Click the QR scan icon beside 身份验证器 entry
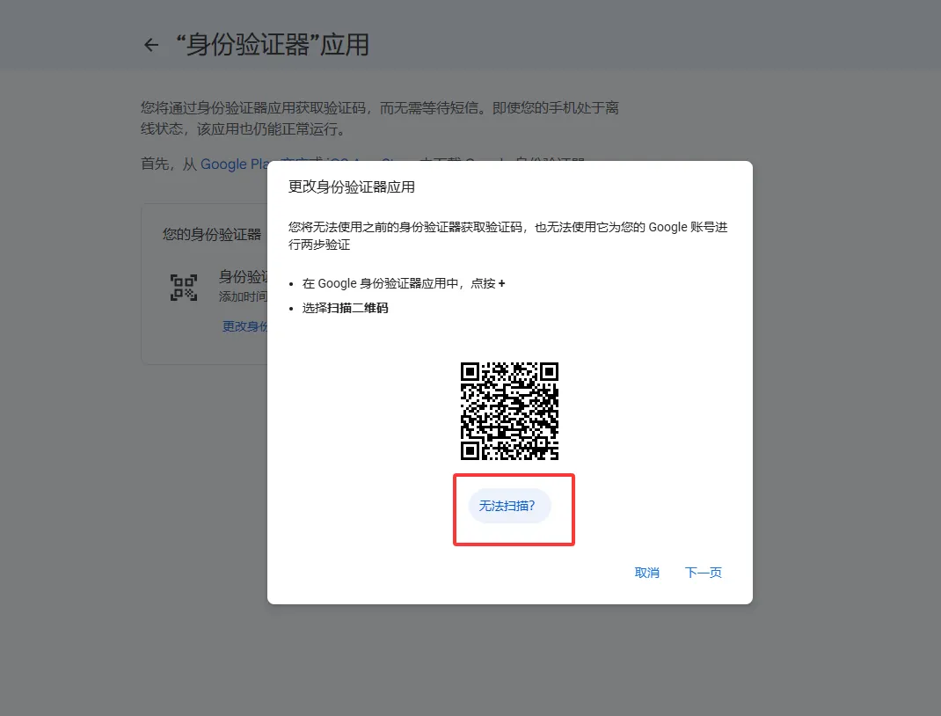The image size is (941, 716). (184, 288)
